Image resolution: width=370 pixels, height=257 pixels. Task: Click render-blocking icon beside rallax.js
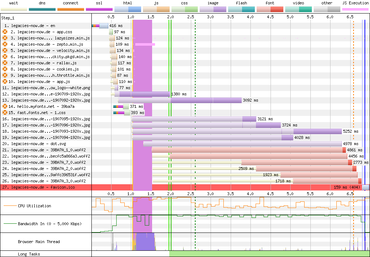pyautogui.click(x=5, y=63)
